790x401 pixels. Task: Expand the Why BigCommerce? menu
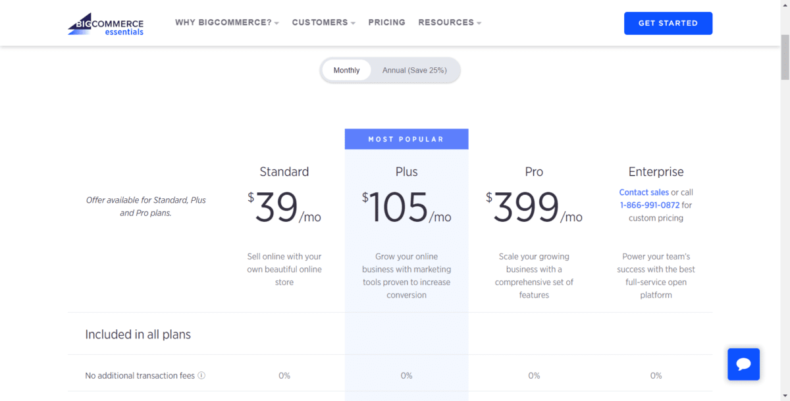227,22
